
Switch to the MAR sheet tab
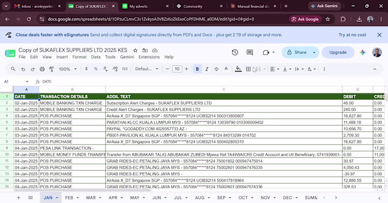pyautogui.click(x=91, y=198)
